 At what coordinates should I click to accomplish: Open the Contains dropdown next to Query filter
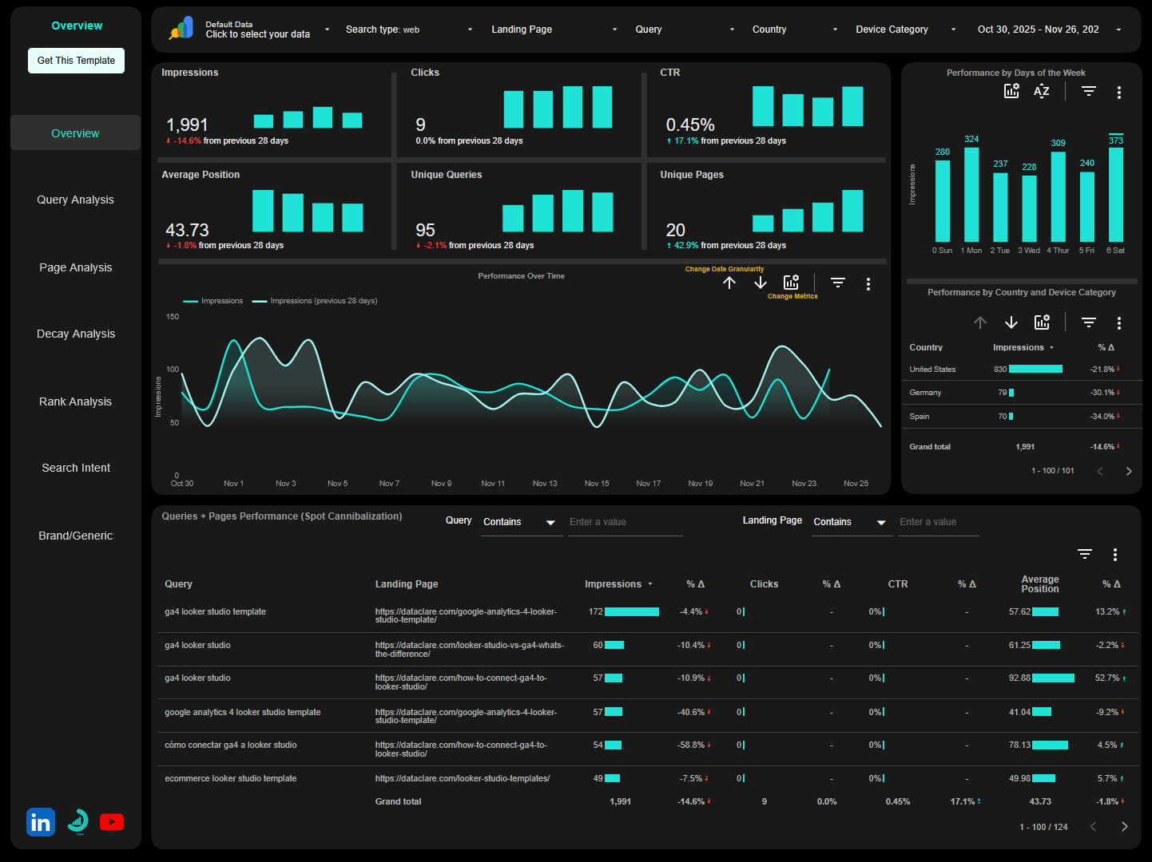[521, 522]
